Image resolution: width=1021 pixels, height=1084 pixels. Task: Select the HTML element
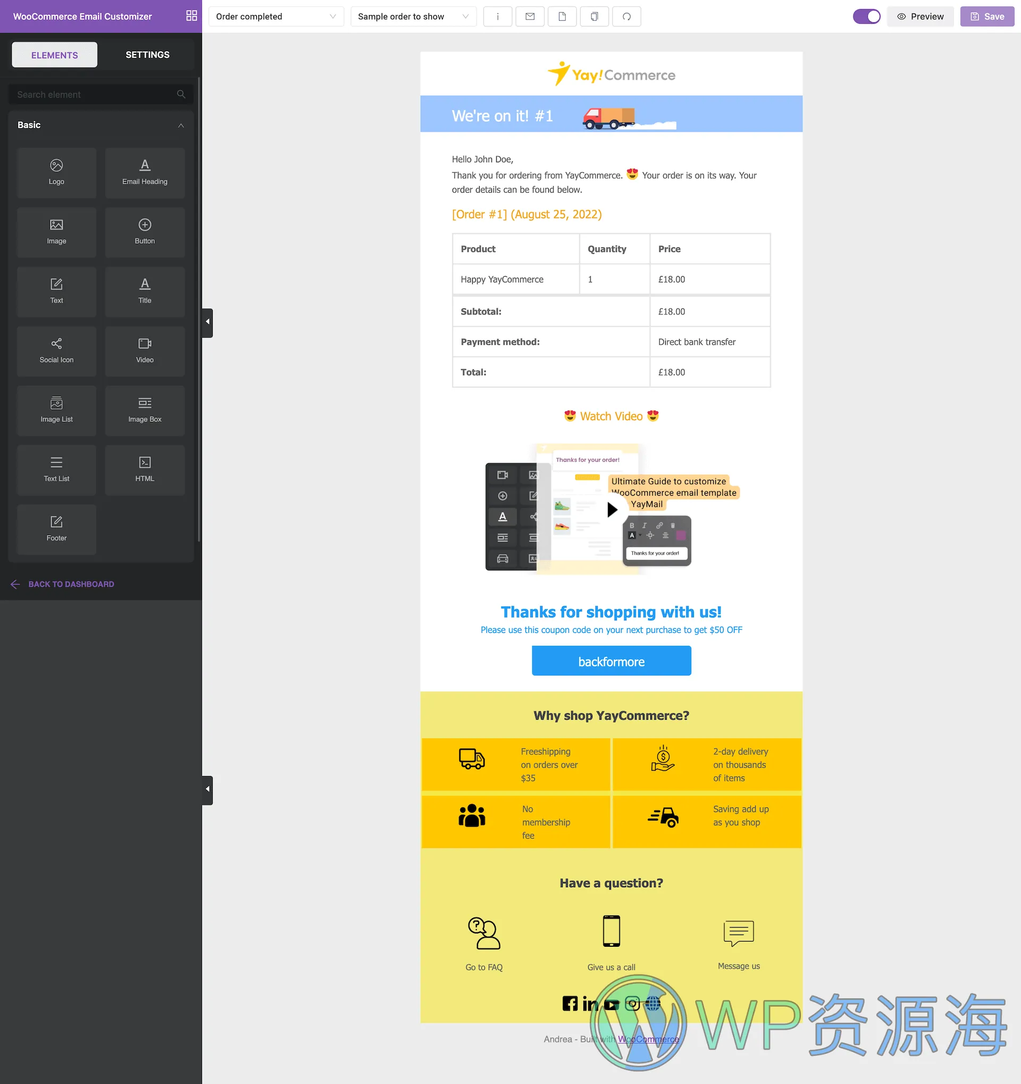[x=145, y=470]
